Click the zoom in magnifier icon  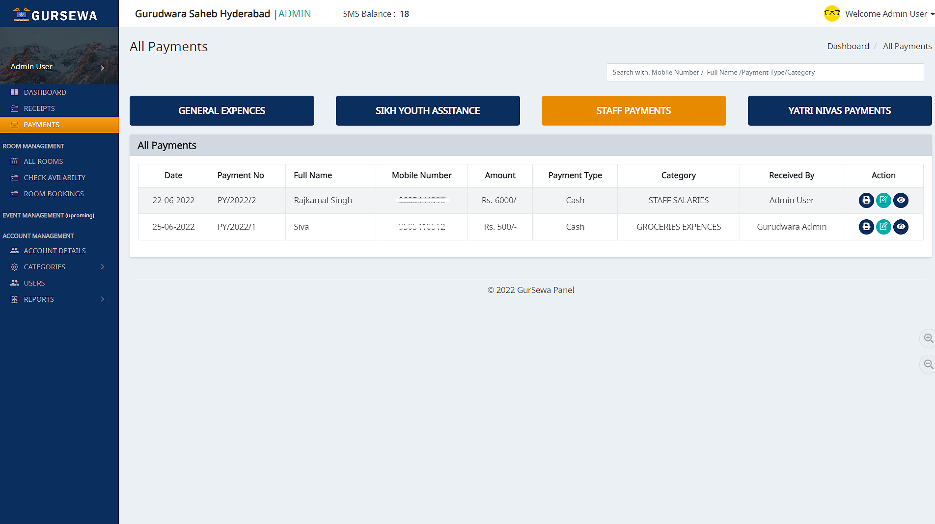(928, 339)
